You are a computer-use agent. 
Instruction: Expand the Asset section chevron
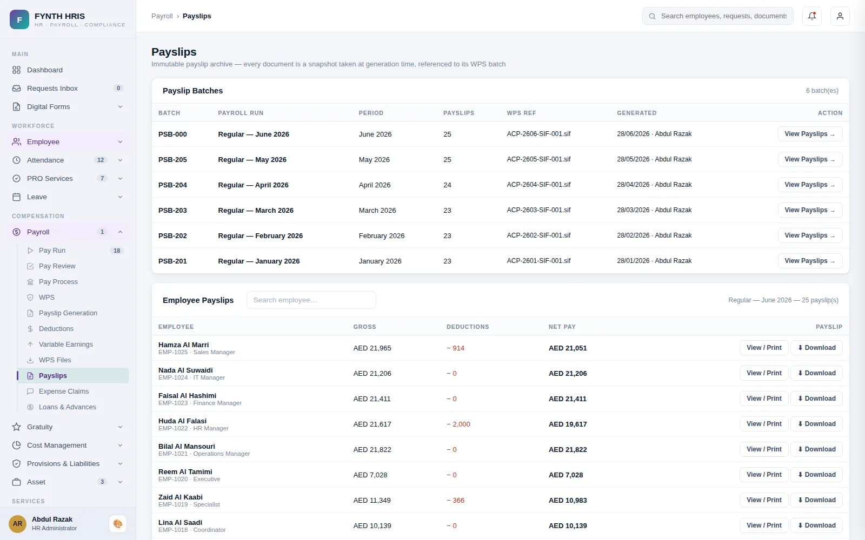point(120,482)
